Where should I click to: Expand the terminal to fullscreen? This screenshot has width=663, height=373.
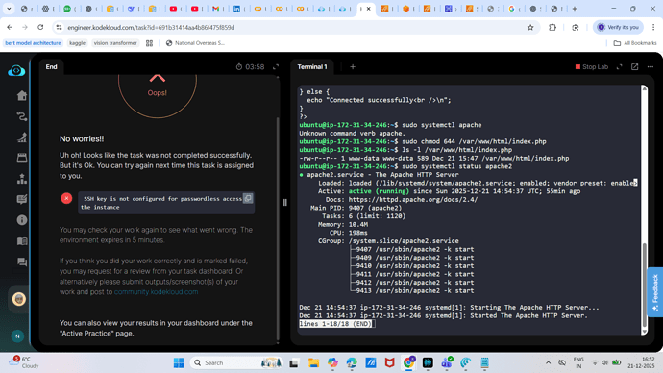pos(620,67)
